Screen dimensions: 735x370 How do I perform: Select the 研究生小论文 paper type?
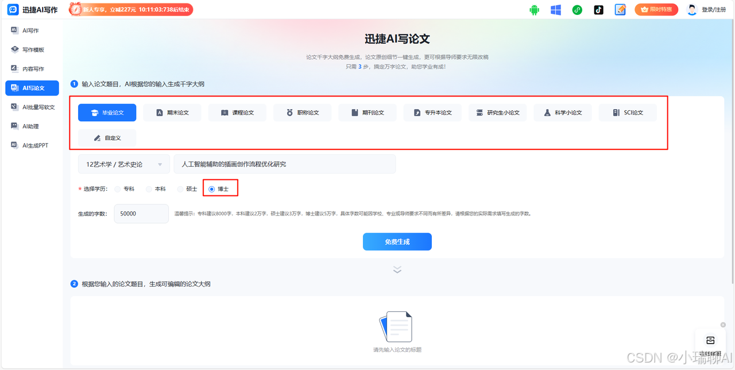498,113
